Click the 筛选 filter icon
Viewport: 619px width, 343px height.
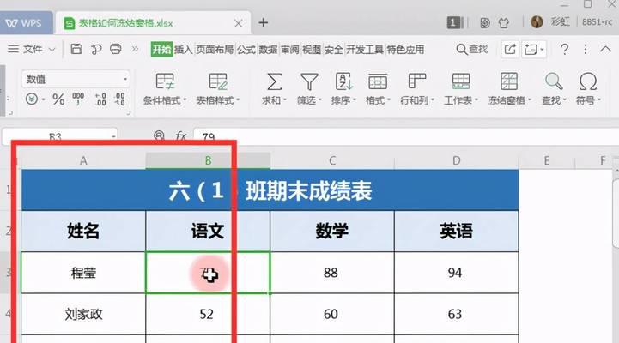click(x=309, y=88)
